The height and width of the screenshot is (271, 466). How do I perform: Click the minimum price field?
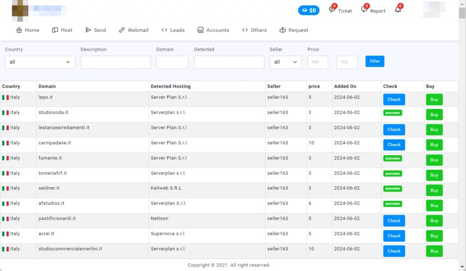click(318, 62)
